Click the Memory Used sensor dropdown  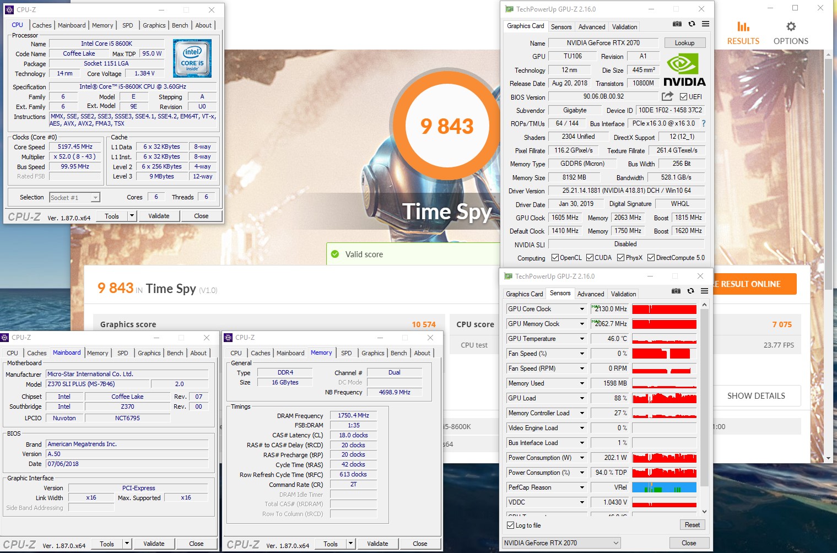(582, 383)
